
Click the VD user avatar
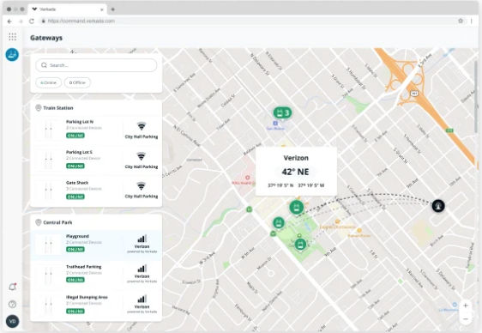click(x=12, y=321)
